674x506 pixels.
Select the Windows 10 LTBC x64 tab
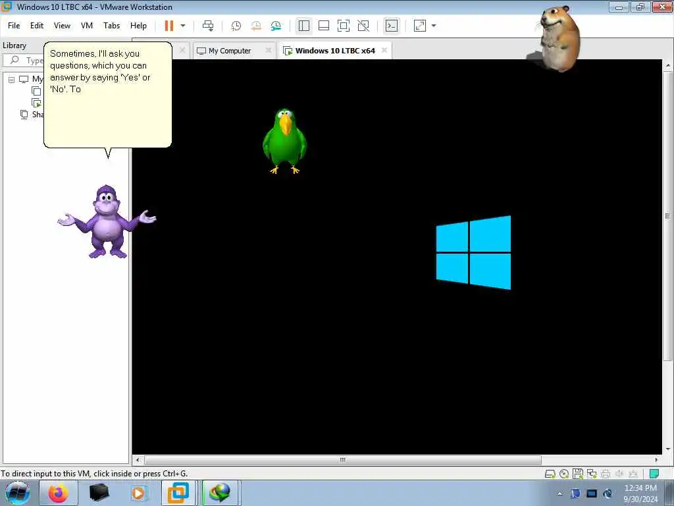335,51
